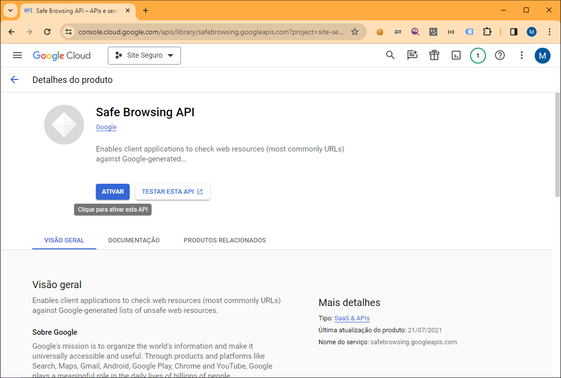The image size is (561, 378).
Task: Switch to the Documentação tab
Action: (x=134, y=240)
